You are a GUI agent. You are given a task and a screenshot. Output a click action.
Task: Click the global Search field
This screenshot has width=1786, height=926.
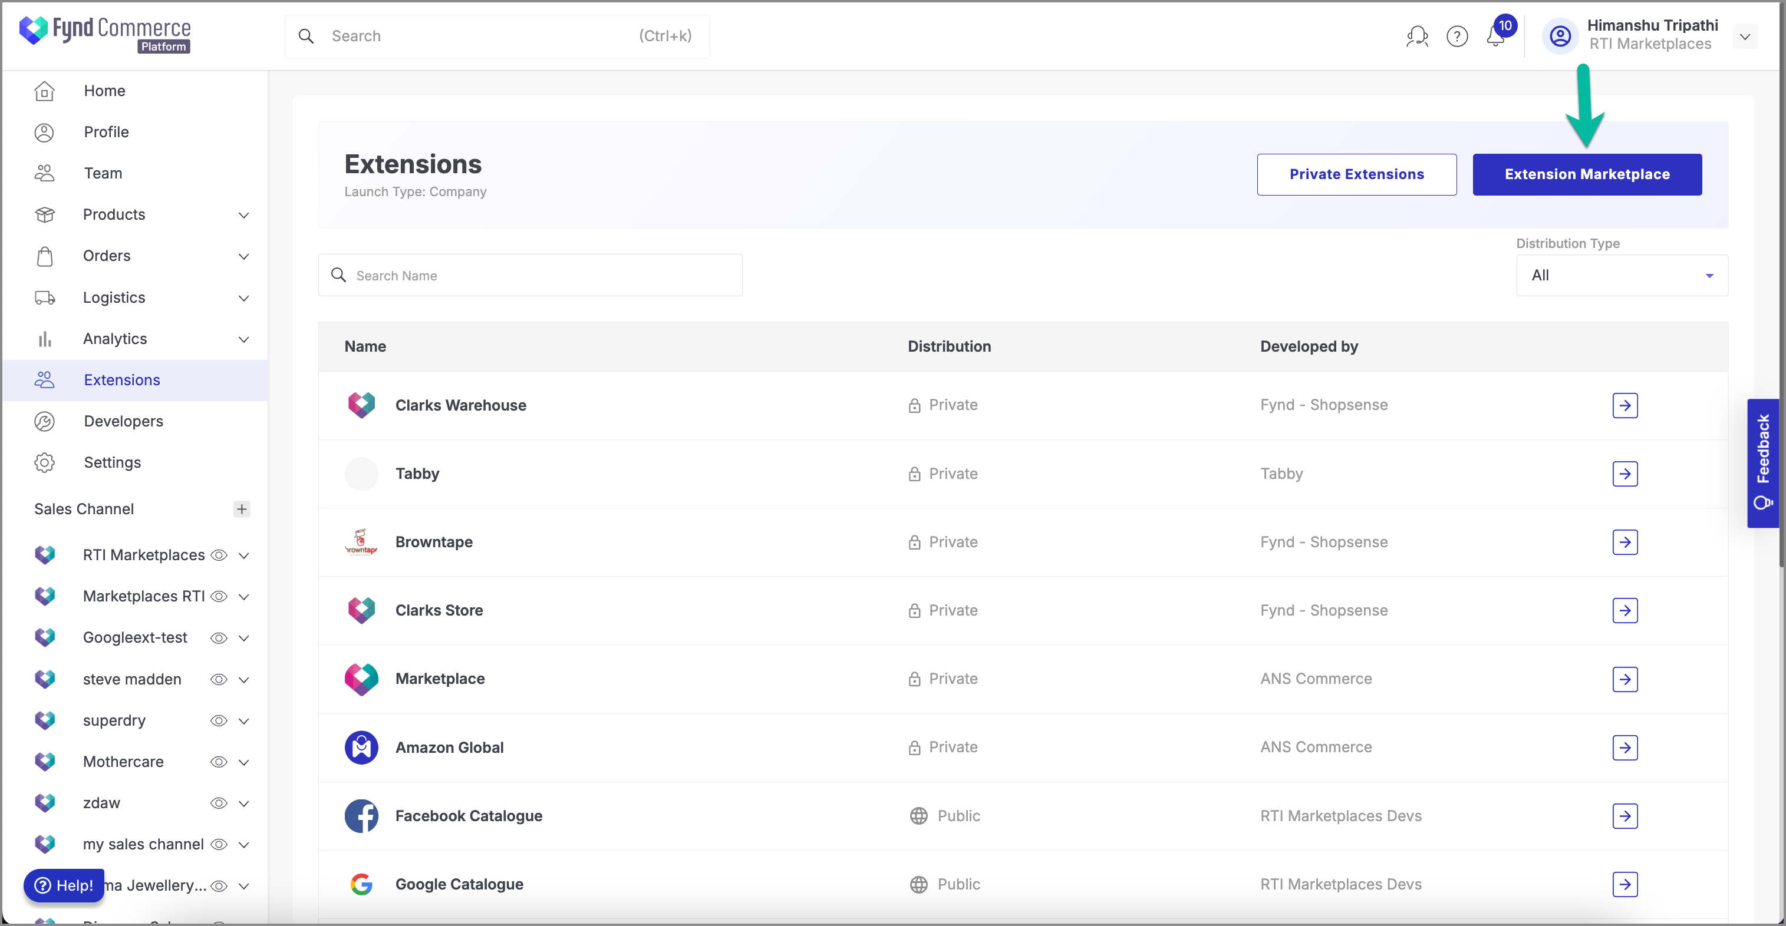pos(497,36)
